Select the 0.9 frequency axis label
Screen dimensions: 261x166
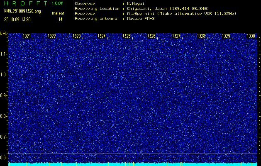[x=4, y=95]
